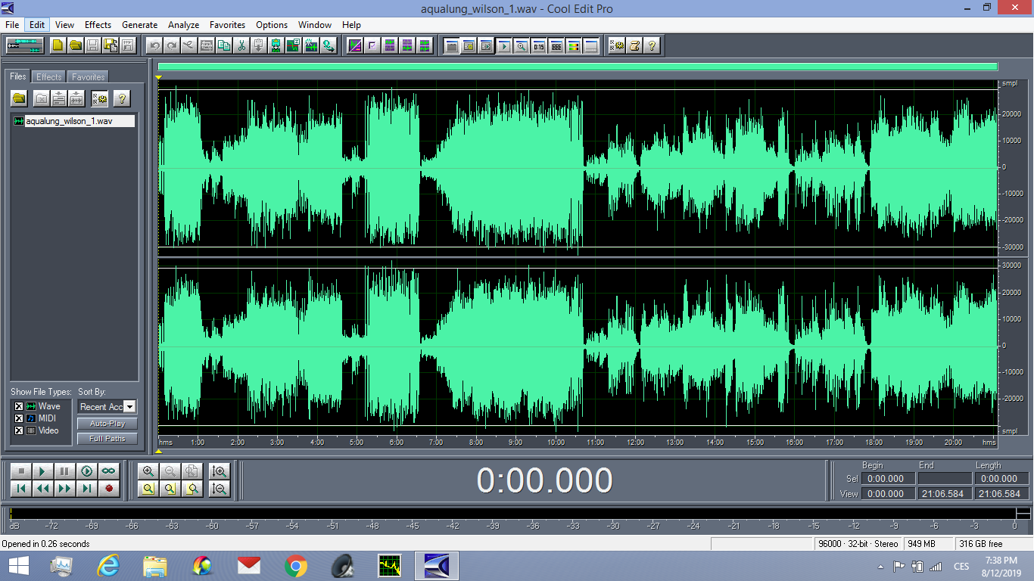Toggle the Video file type checkbox
The height and width of the screenshot is (581, 1034).
coord(19,430)
